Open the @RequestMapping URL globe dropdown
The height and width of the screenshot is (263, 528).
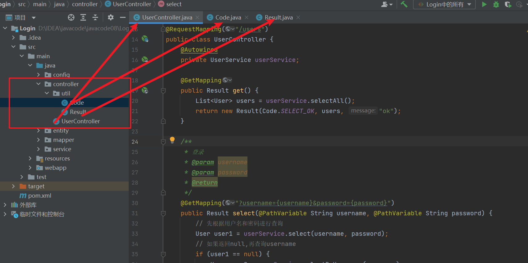230,29
